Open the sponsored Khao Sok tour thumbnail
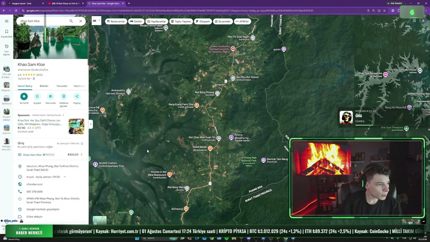Screen dimensions: 430x242 coord(76,126)
